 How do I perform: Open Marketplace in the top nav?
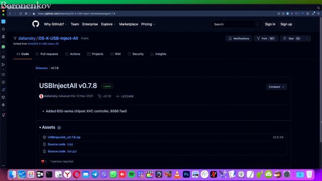[x=129, y=24]
